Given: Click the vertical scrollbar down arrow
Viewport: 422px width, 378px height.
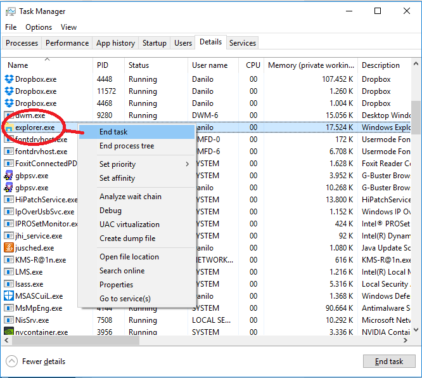Looking at the screenshot, I should (x=416, y=330).
